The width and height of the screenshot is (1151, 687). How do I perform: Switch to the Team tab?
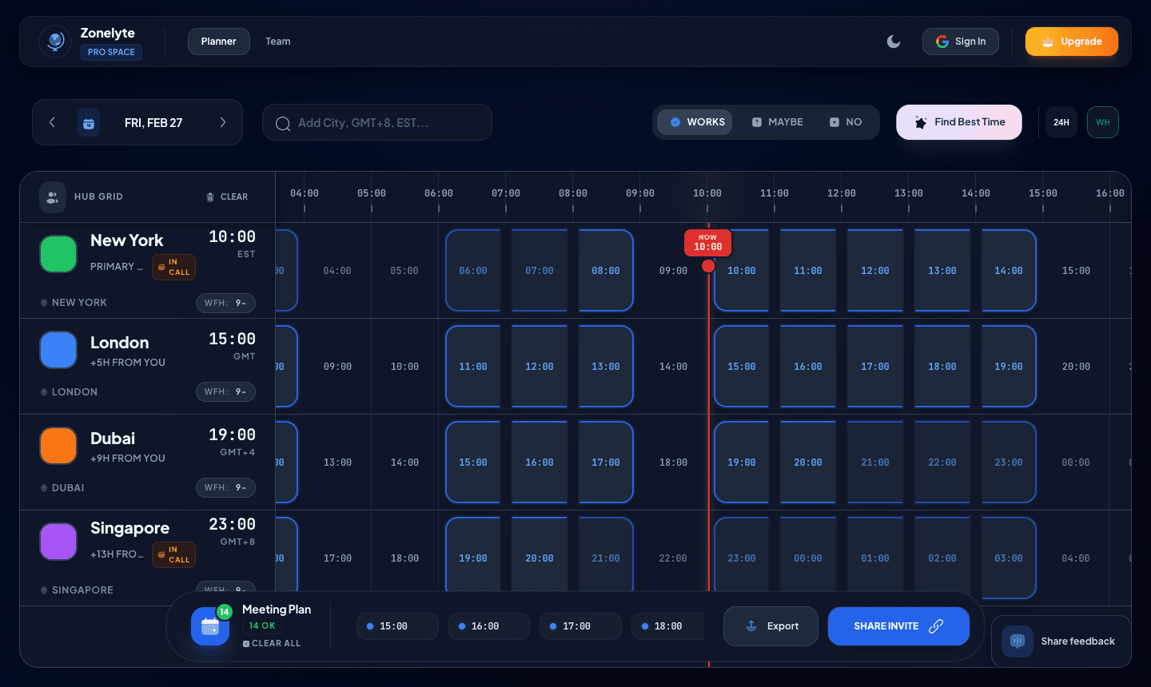(278, 41)
